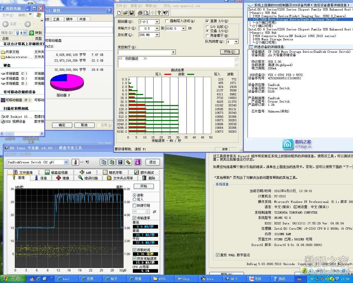Open the Start button on taskbar
Image resolution: width=353 pixels, height=283 pixels.
13,279
